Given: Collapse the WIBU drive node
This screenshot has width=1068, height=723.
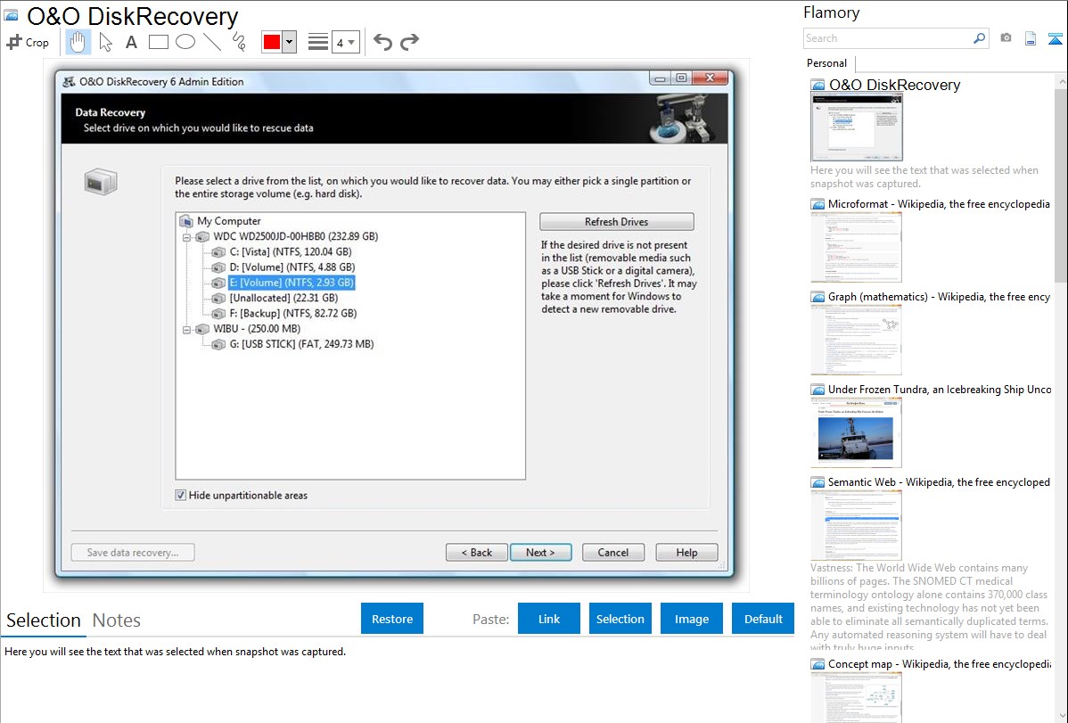Looking at the screenshot, I should pyautogui.click(x=186, y=329).
